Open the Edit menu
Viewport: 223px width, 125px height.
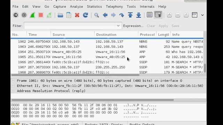click(x=25, y=7)
